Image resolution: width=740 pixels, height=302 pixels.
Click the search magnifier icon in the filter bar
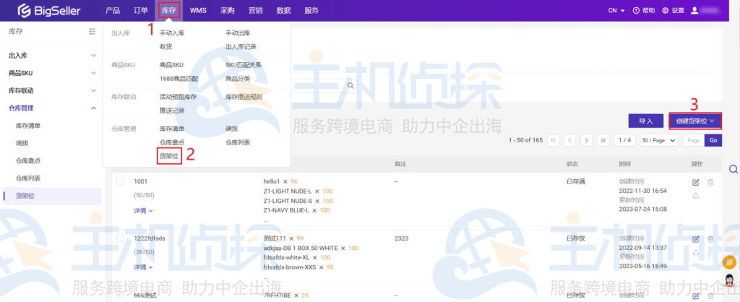350,85
